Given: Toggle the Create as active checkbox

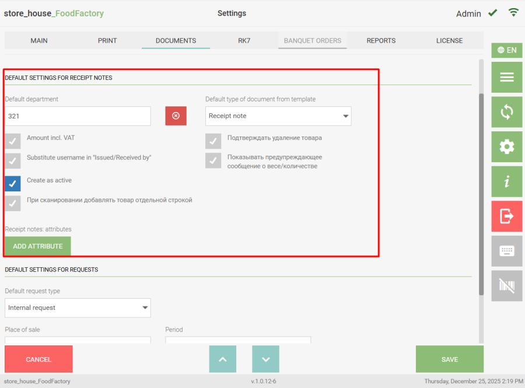Looking at the screenshot, I should pos(13,184).
